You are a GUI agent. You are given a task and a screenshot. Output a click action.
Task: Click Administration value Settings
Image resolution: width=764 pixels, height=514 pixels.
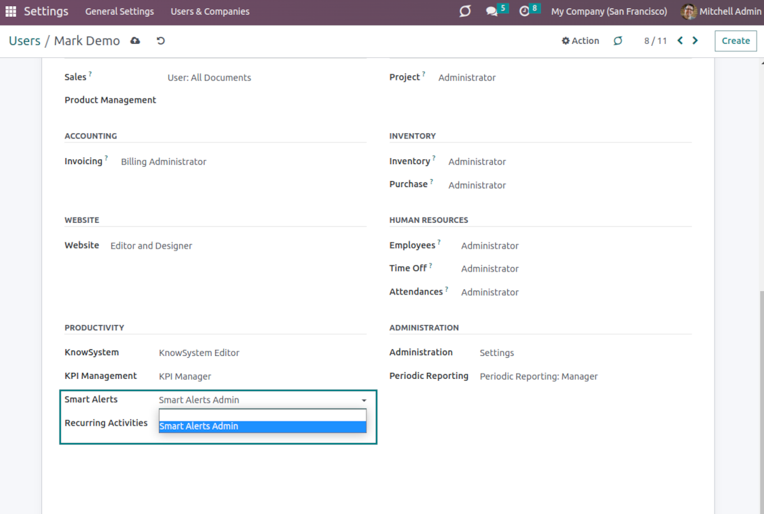(497, 353)
